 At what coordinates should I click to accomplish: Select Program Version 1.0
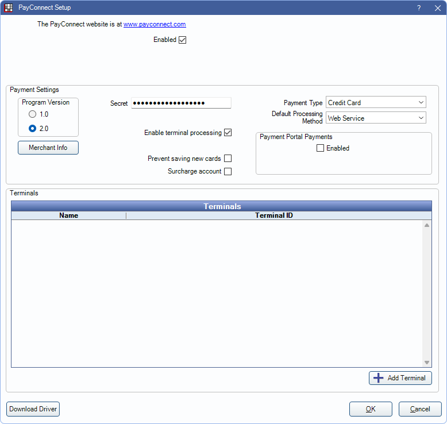tap(33, 114)
